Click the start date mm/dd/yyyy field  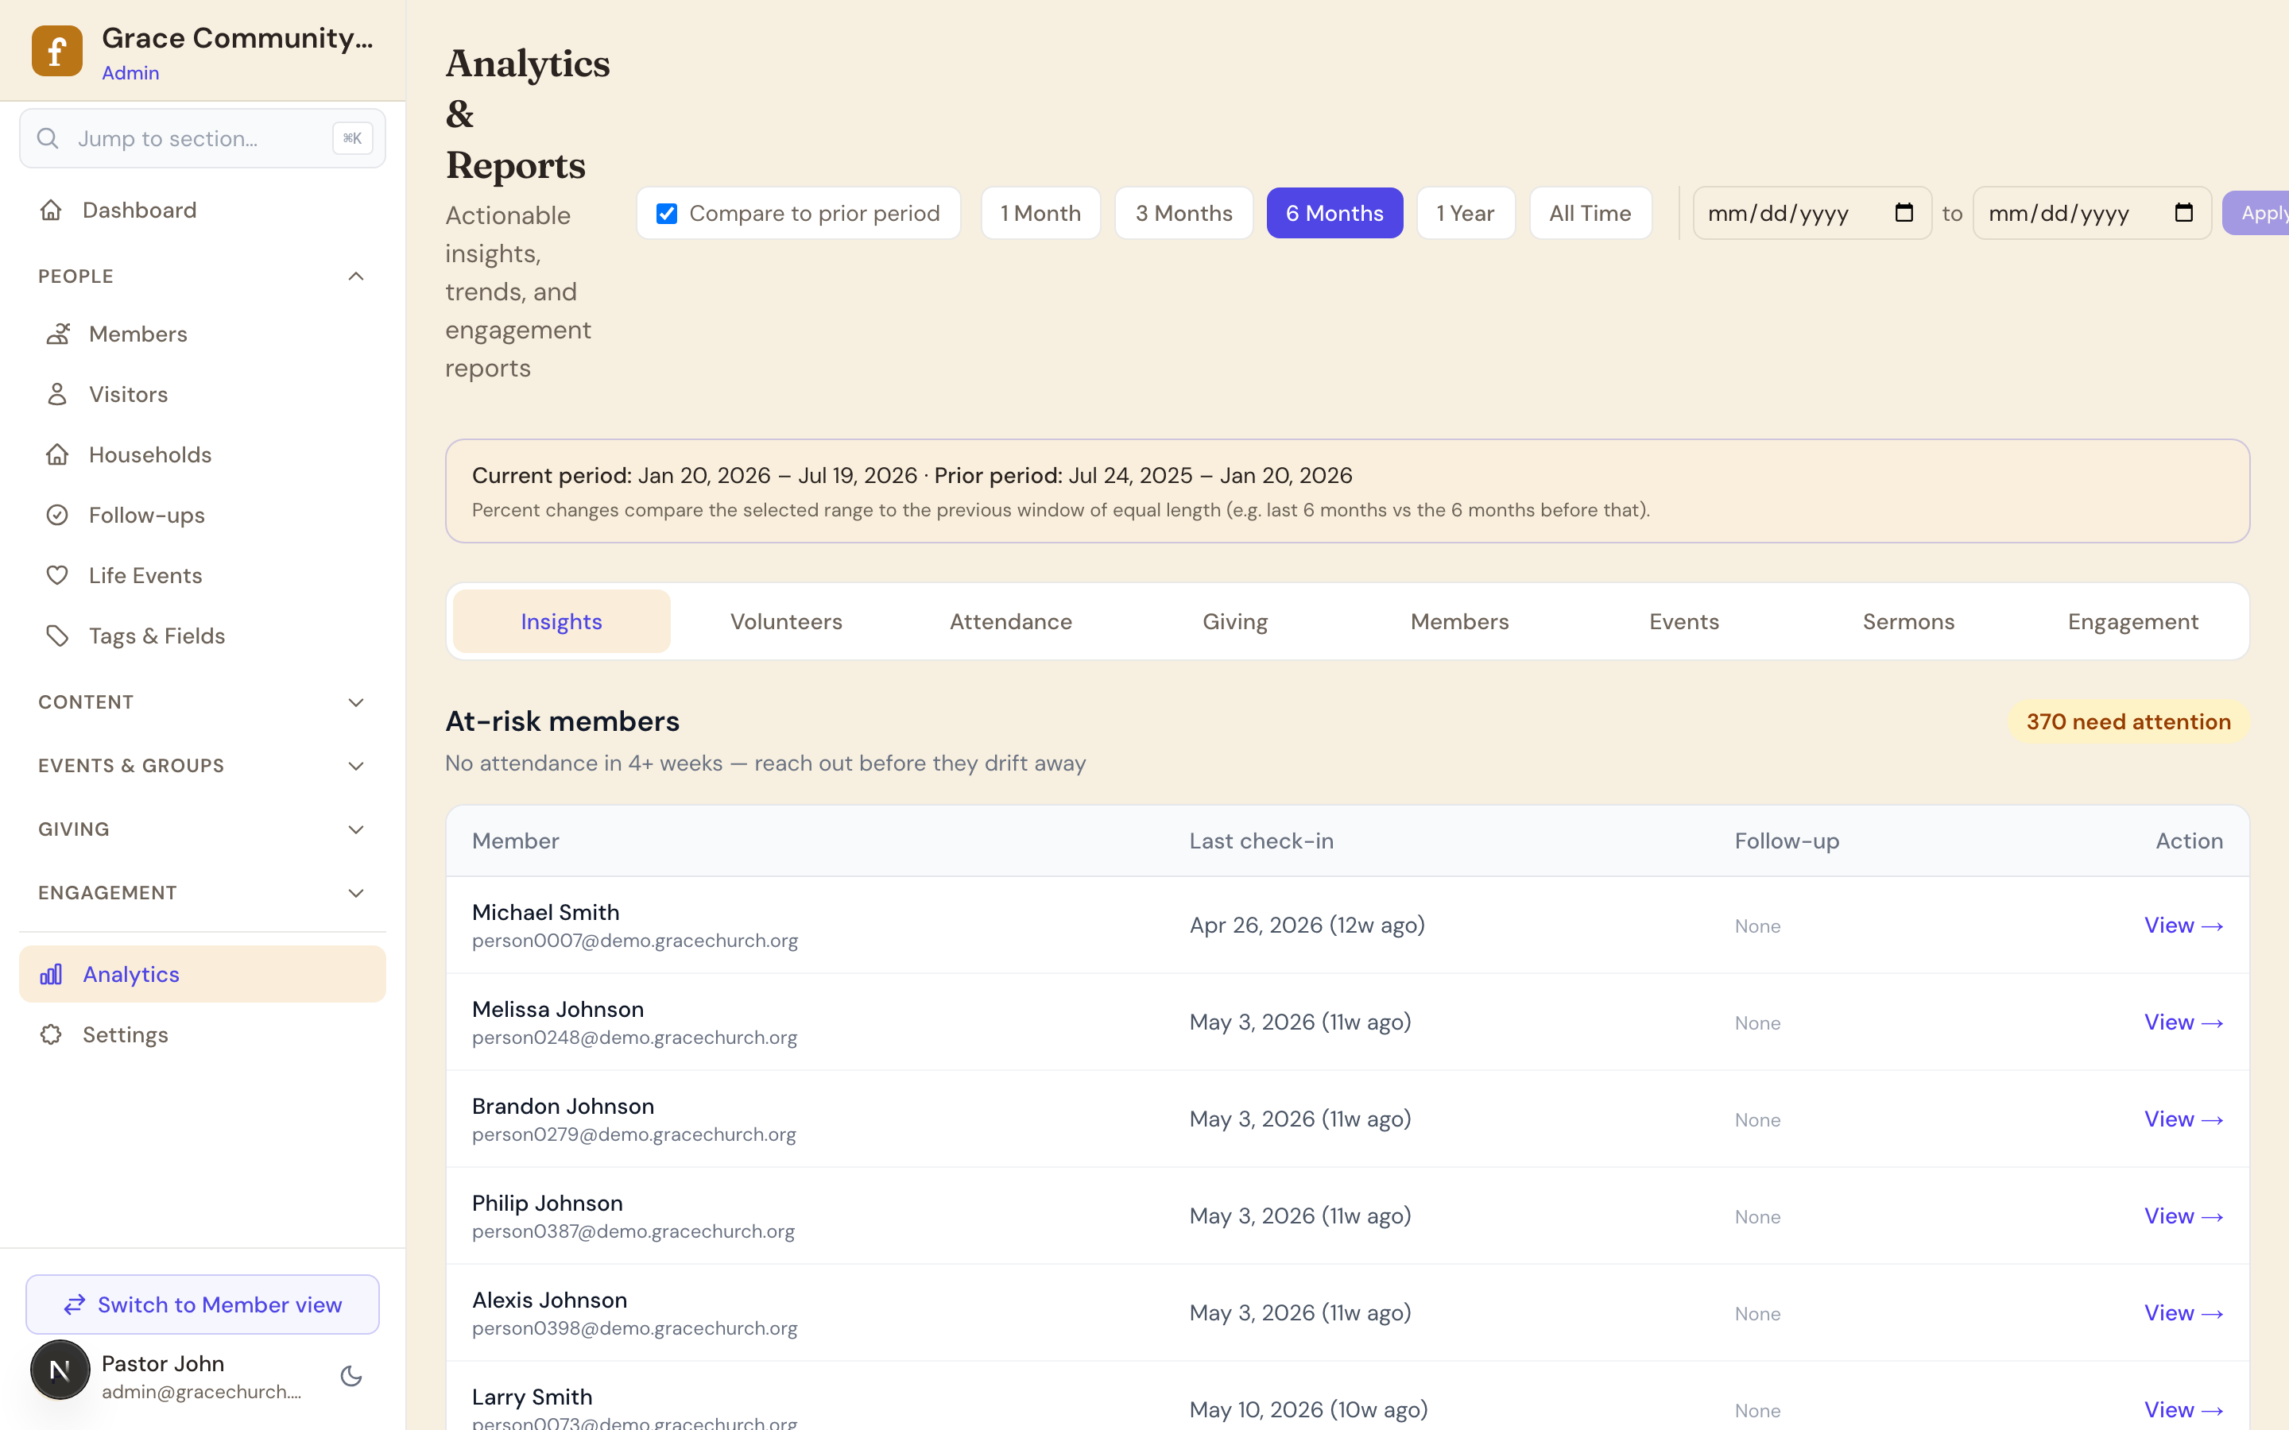coord(1811,213)
